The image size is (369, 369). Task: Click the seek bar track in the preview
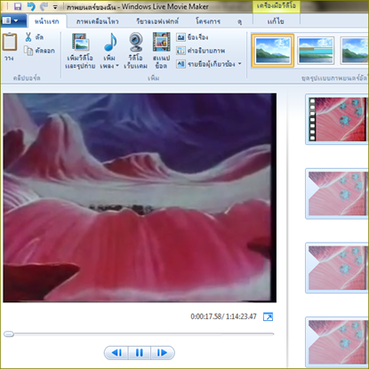140,334
